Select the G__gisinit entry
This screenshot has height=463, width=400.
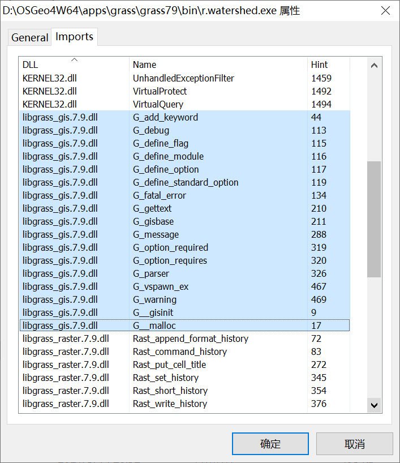184,312
